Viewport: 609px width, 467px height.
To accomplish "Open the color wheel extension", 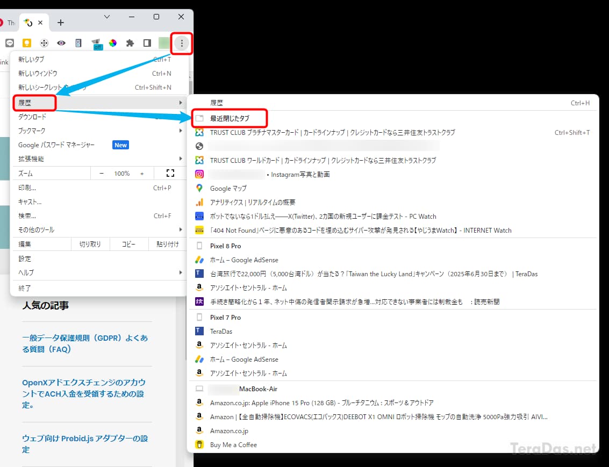I will click(x=113, y=43).
